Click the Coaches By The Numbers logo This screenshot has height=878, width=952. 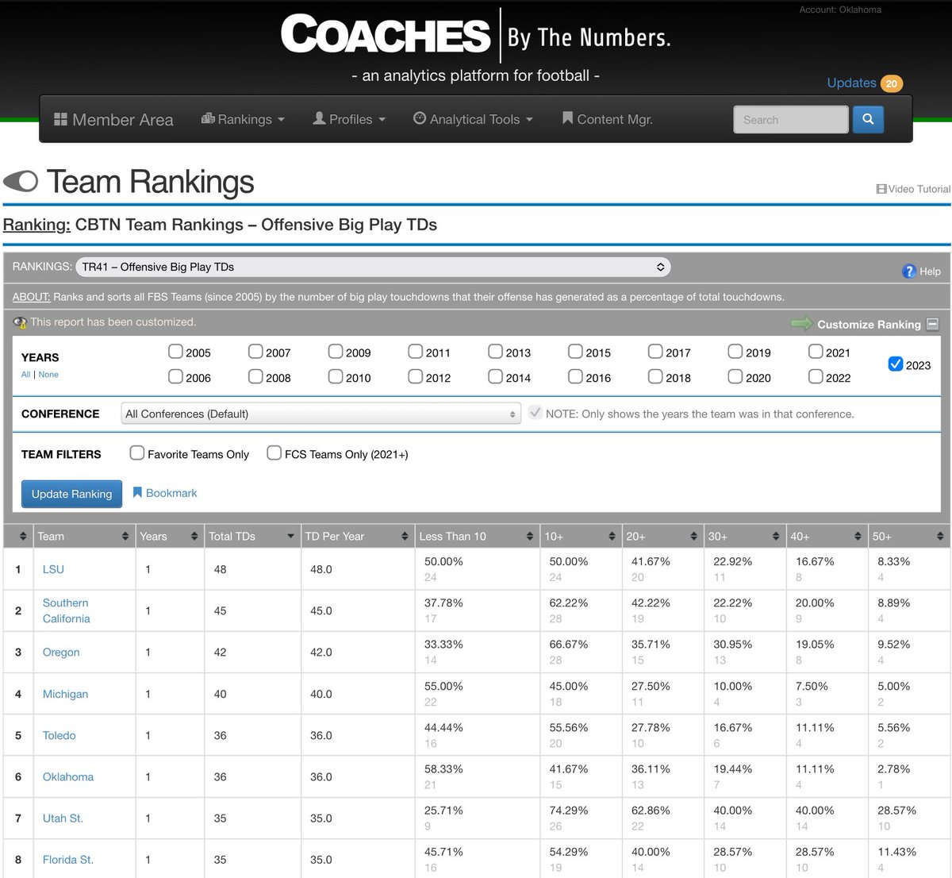click(x=476, y=36)
